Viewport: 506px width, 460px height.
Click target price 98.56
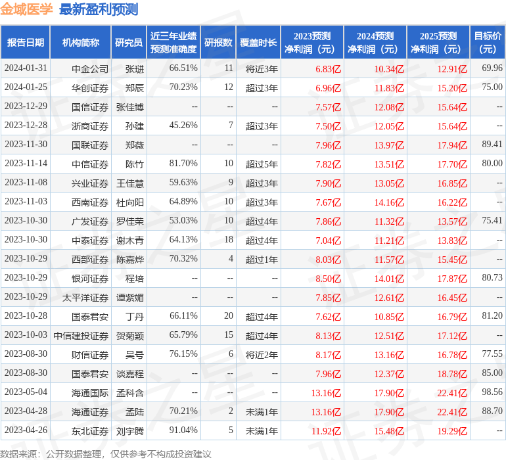pos(492,392)
